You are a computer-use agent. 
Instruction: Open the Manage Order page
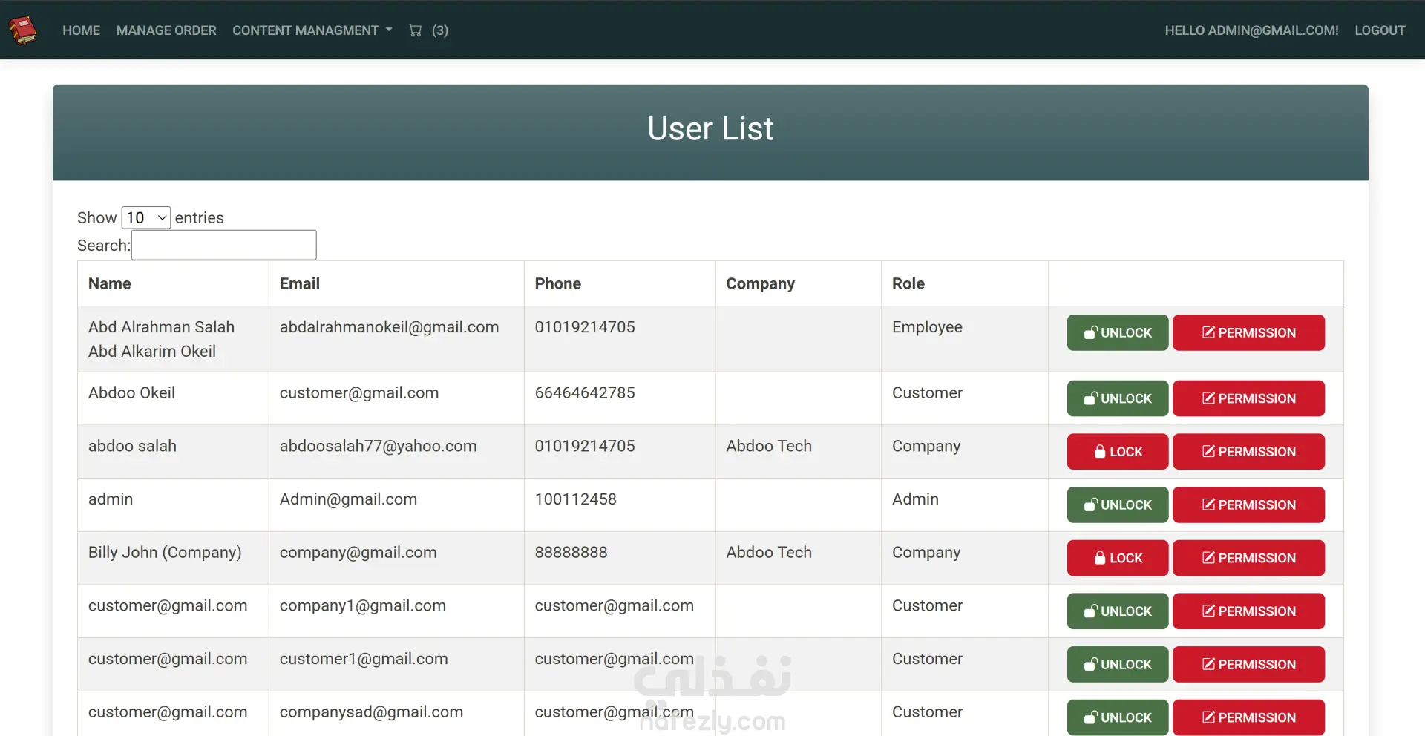point(166,30)
